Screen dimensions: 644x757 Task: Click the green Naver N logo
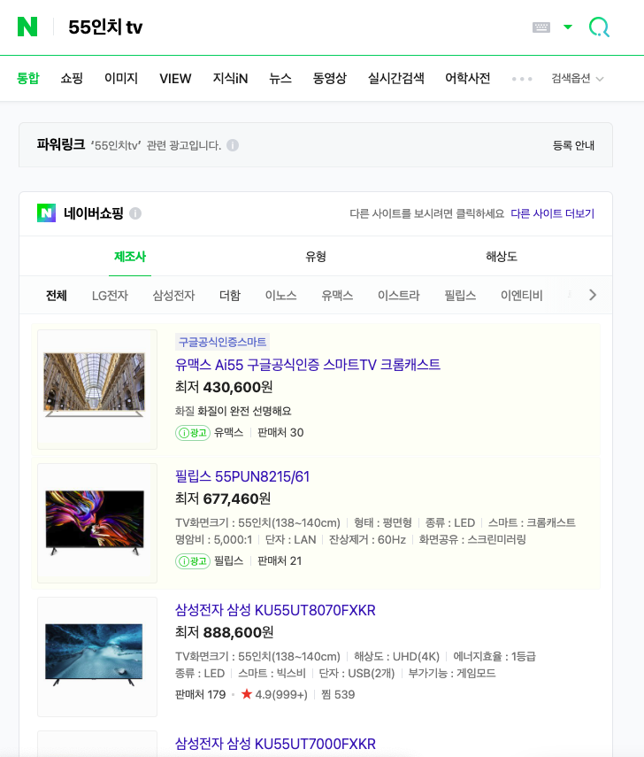pyautogui.click(x=27, y=27)
